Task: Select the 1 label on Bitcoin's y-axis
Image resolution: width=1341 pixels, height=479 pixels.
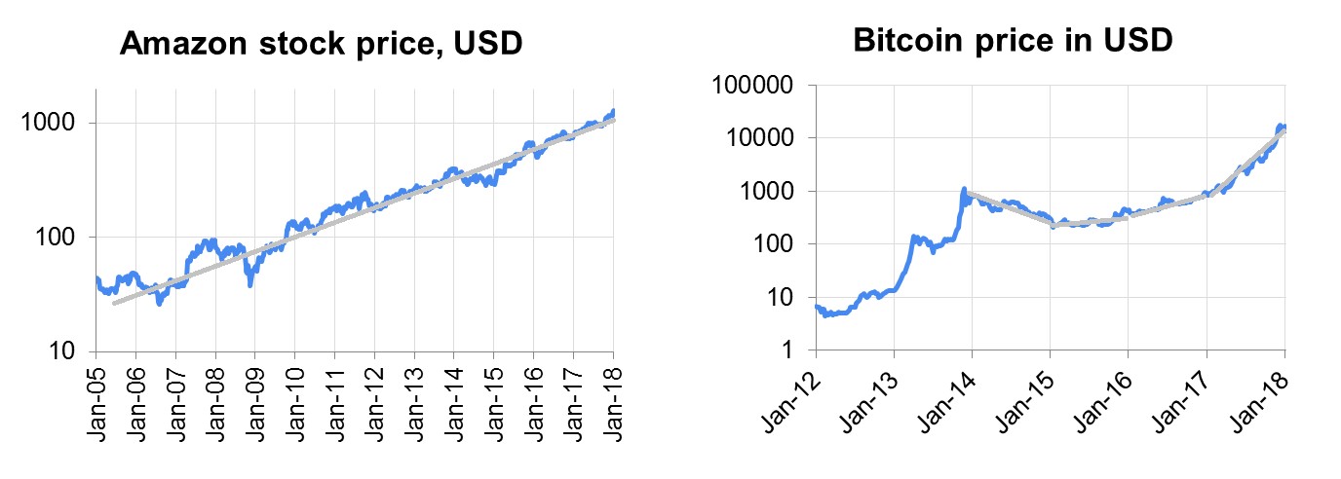Action: (786, 350)
